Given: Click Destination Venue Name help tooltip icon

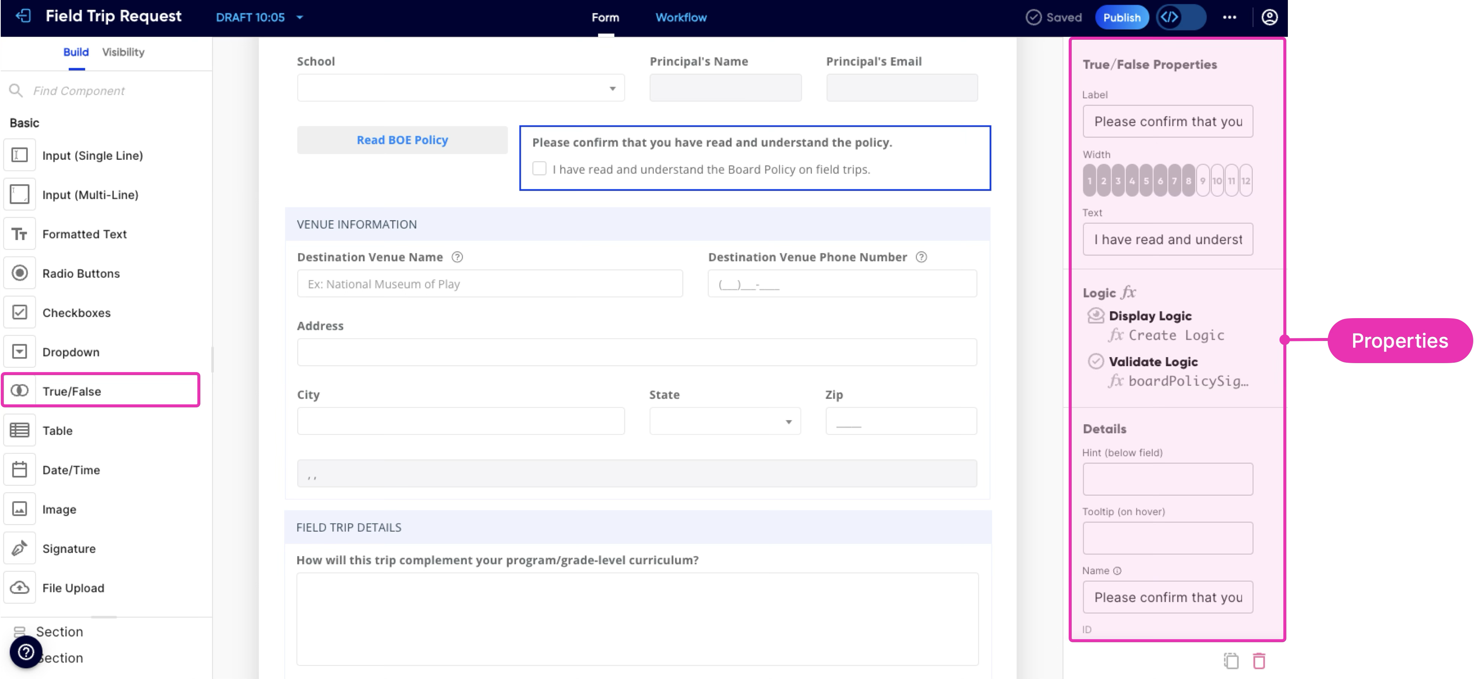Looking at the screenshot, I should 457,257.
